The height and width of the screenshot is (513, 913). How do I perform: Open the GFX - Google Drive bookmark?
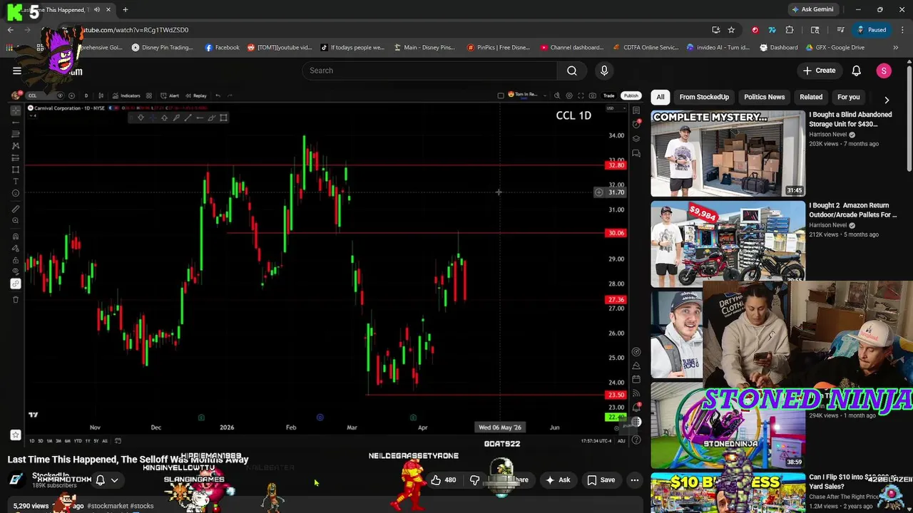click(x=835, y=48)
